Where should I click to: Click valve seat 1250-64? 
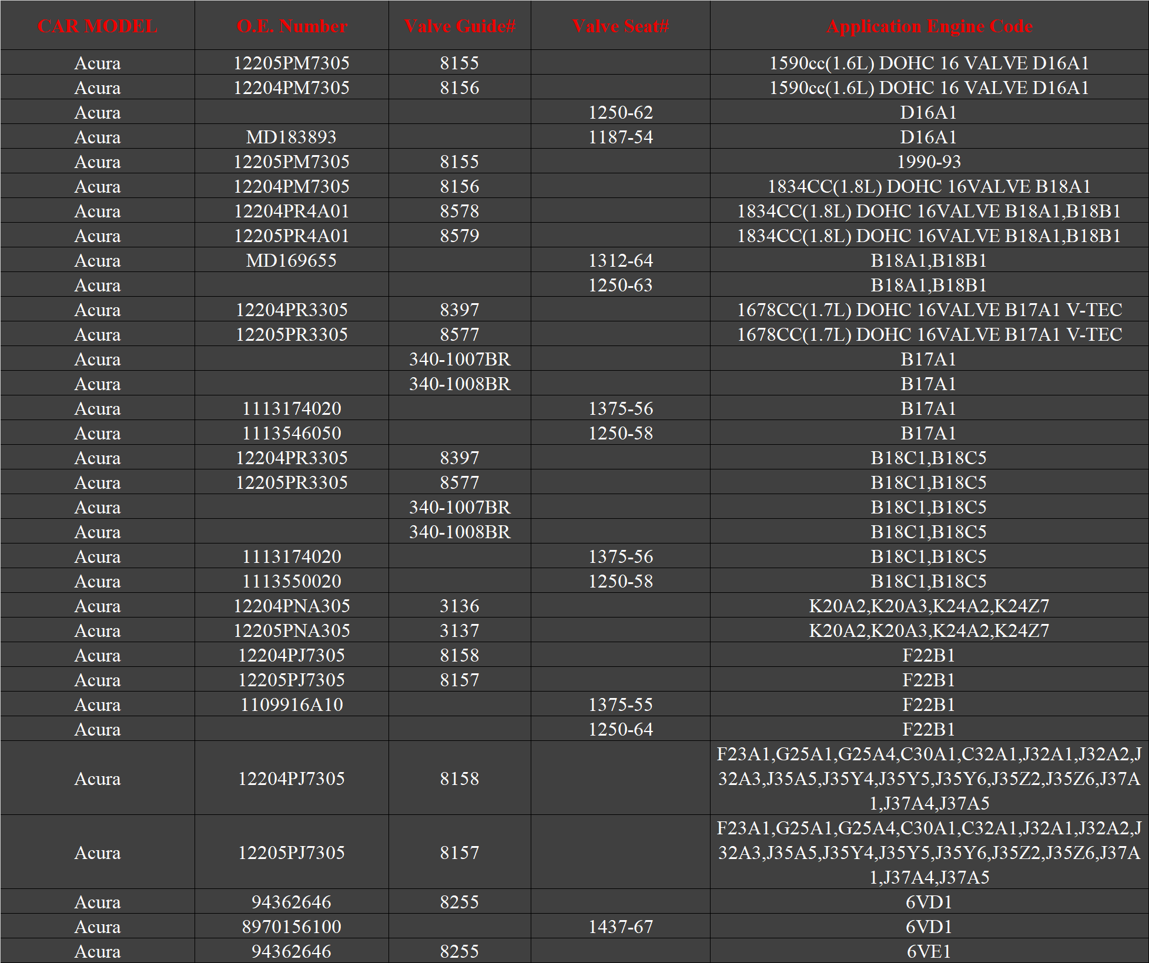click(x=621, y=729)
